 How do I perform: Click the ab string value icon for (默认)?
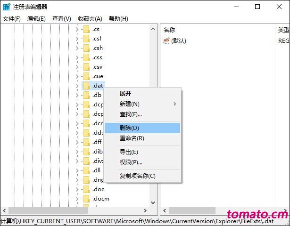166,40
